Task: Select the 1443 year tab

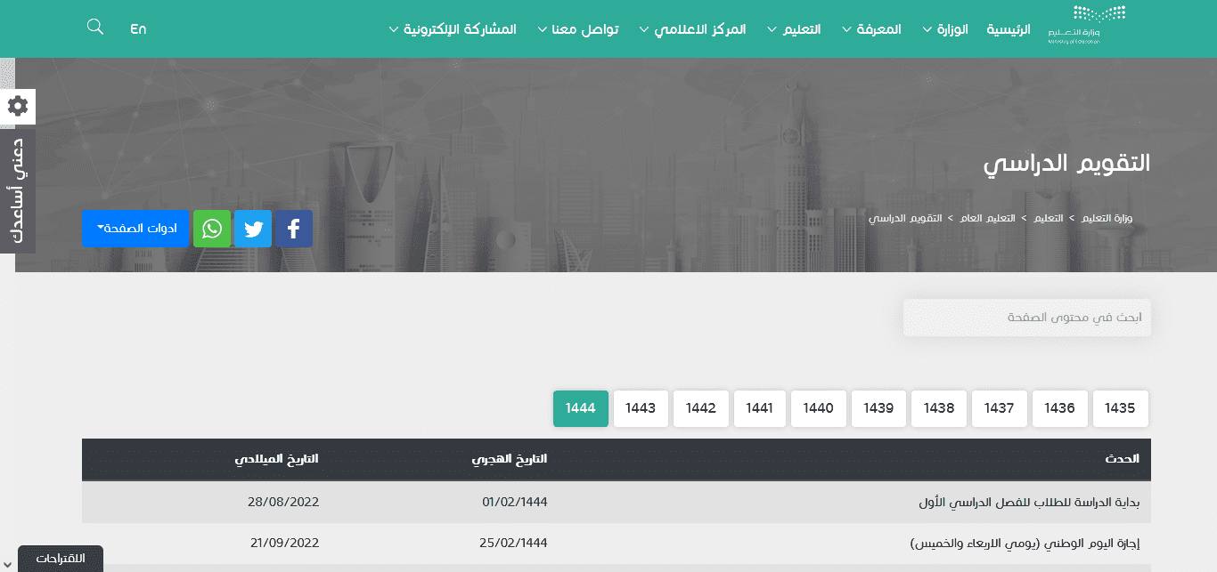Action: 641,408
